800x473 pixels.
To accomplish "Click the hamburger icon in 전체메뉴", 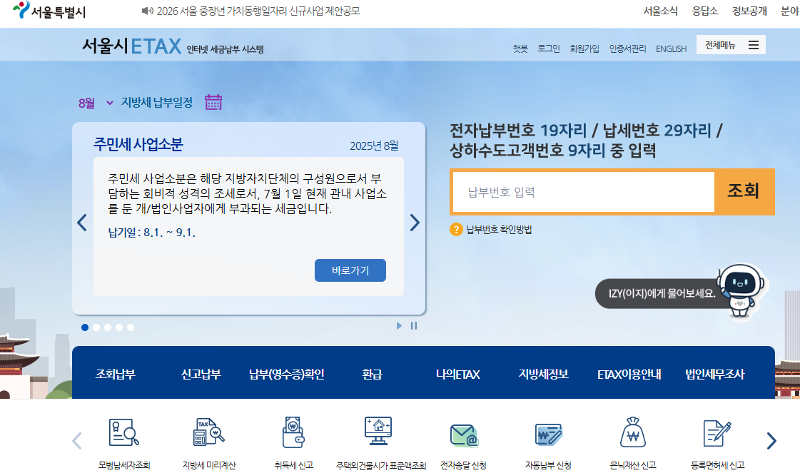I will click(754, 45).
